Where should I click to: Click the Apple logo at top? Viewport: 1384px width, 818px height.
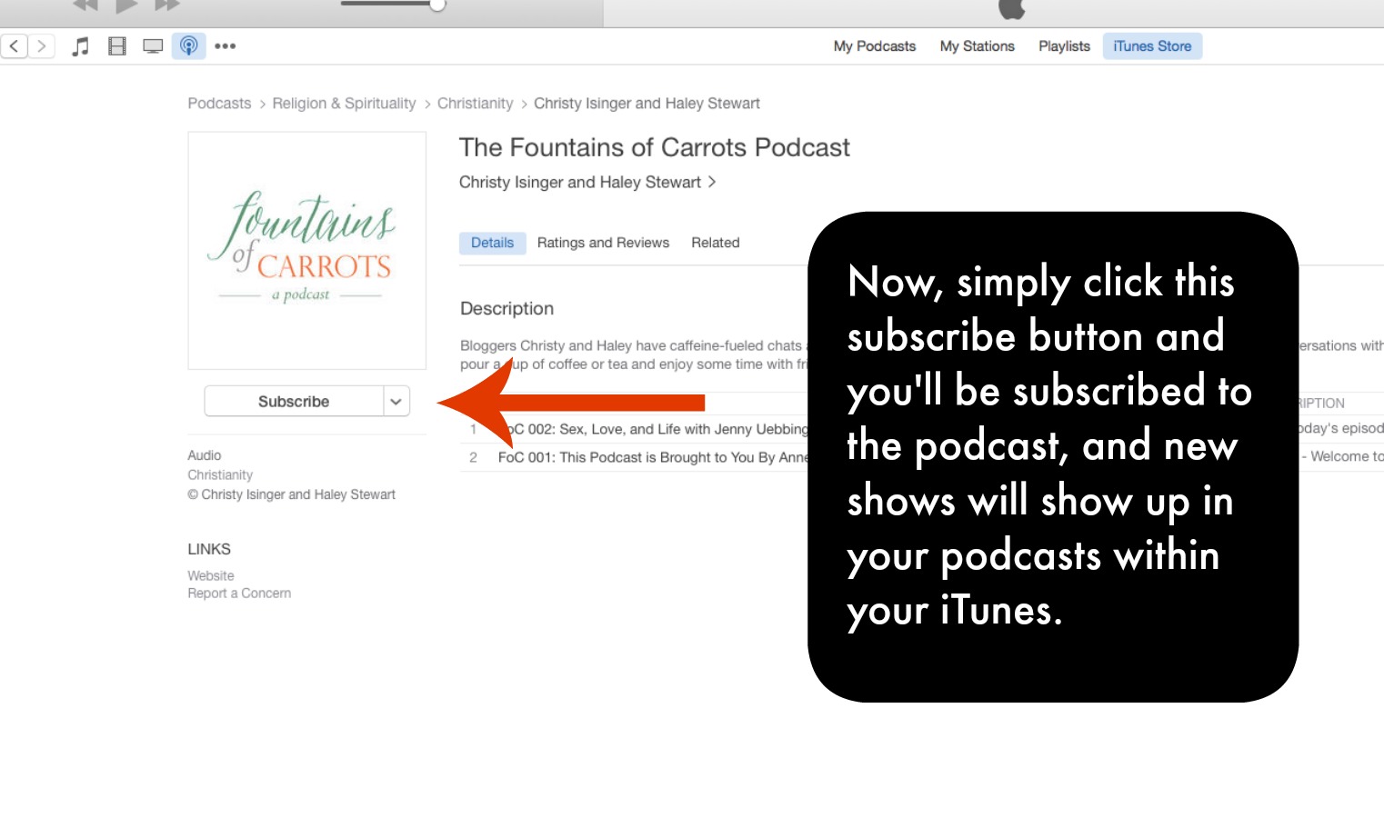1012,8
